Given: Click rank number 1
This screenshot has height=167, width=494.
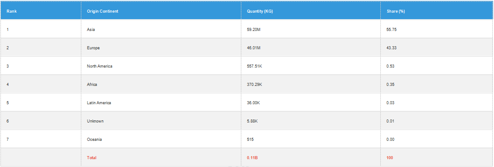Looking at the screenshot, I should 7,29.
